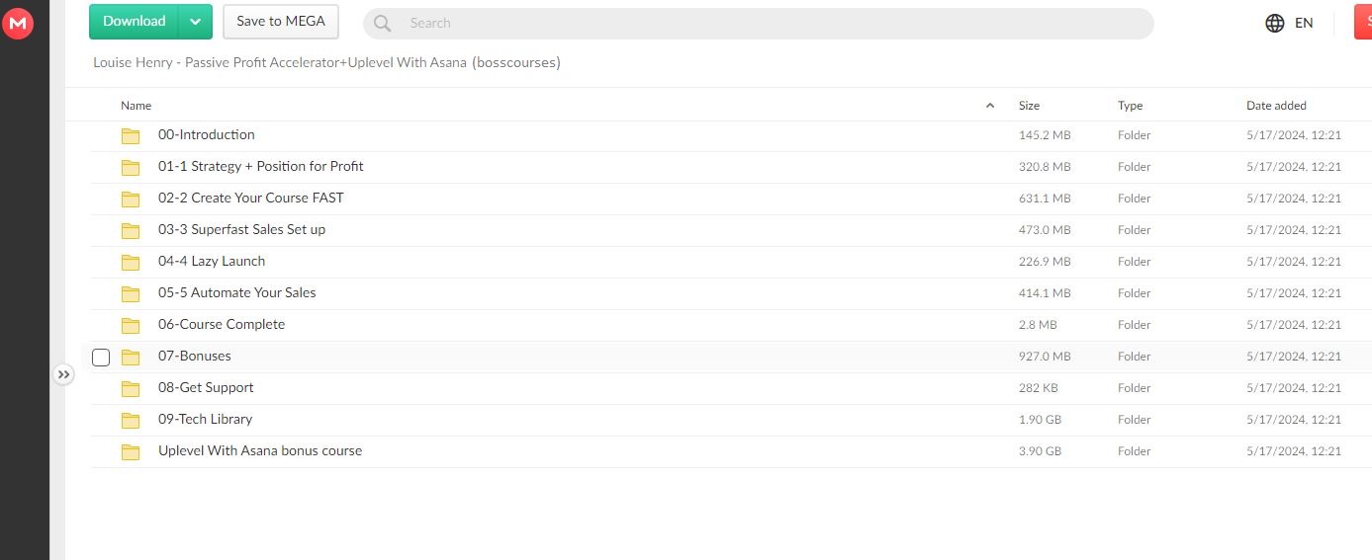
Task: Click the MEGA logo icon
Action: (17, 24)
